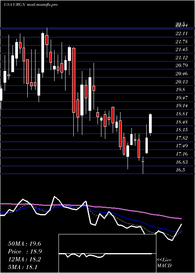This screenshot has width=195, height=273.
Task: Click the 19.14 price axis label
Action: pos(182,106)
